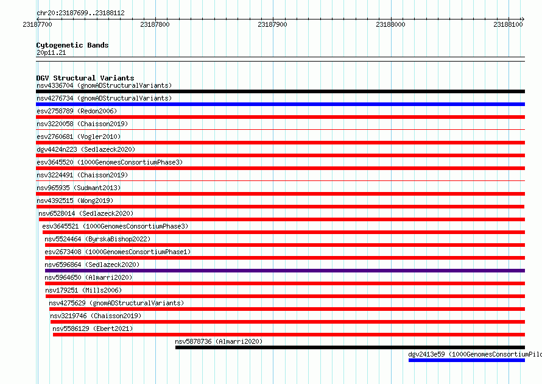Click the red bar under nsv5524464
Screen dimensions: 542x384
coord(285,245)
